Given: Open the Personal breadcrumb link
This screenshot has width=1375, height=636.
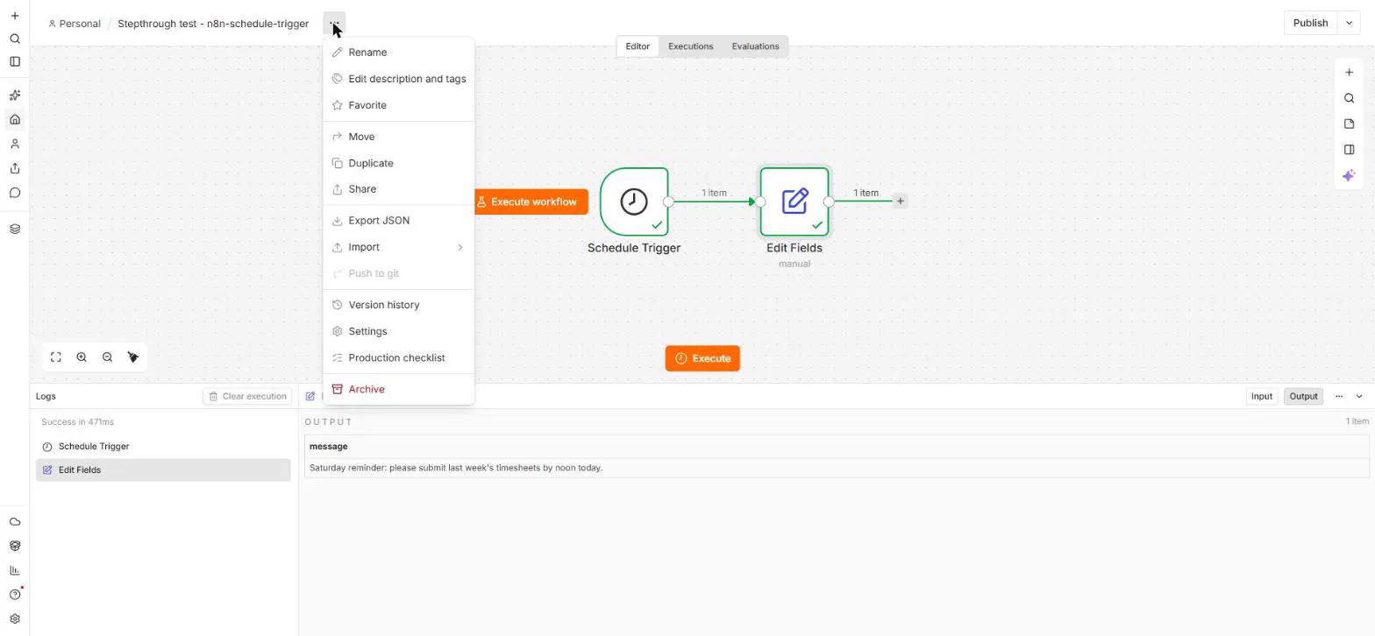Looking at the screenshot, I should 75,24.
